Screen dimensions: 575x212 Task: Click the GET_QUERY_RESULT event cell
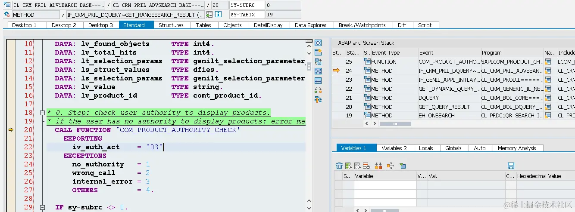[449, 107]
